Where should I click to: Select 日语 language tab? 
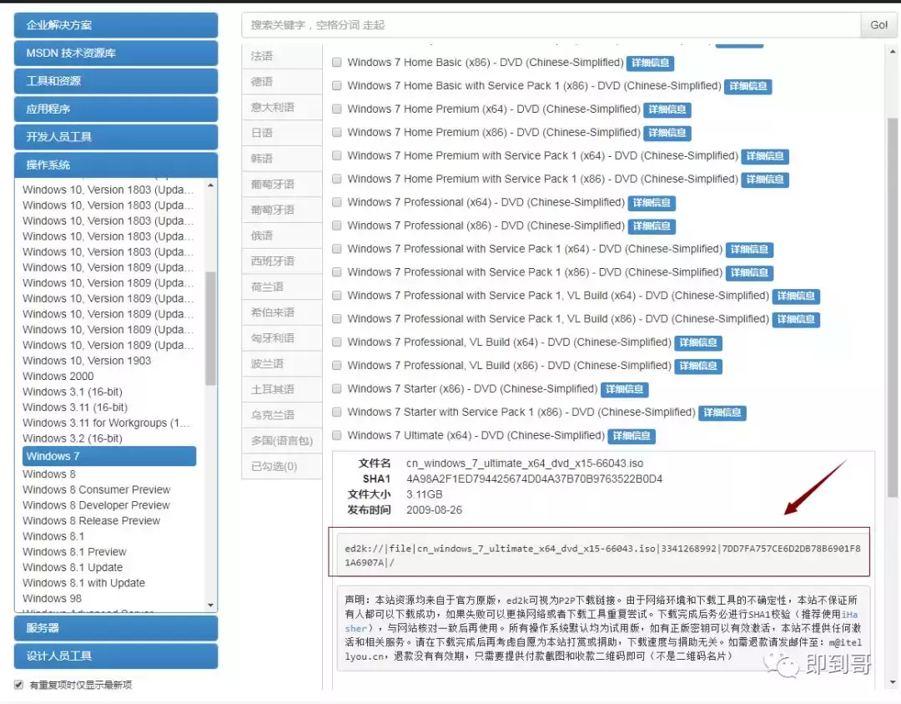[282, 133]
